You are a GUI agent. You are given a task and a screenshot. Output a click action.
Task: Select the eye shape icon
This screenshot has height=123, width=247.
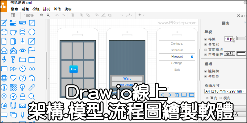[x=23, y=50]
